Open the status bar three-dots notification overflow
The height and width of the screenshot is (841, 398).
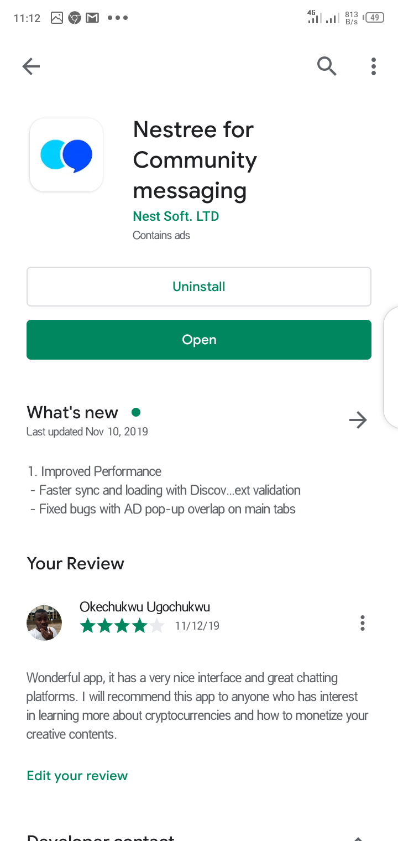tap(118, 18)
